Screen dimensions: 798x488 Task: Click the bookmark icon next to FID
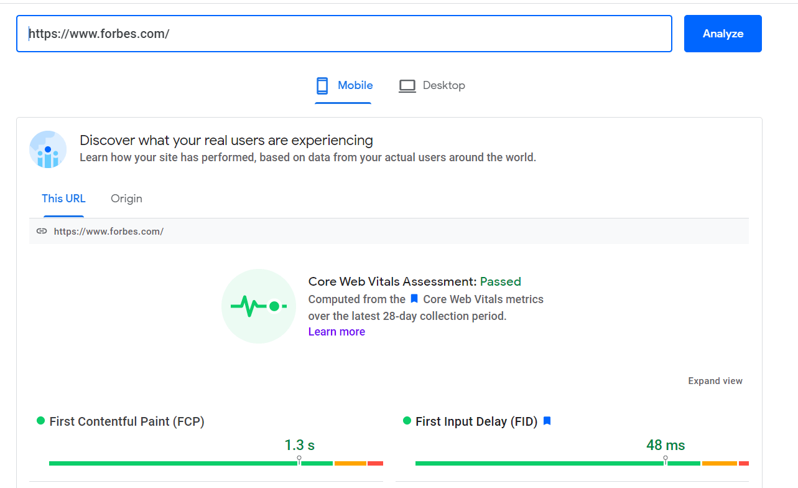tap(547, 421)
